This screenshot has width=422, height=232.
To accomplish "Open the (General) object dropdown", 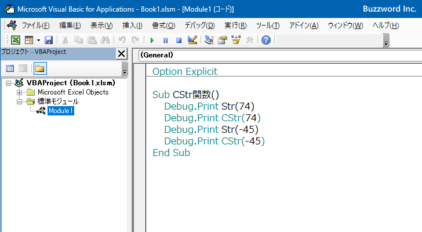I will pos(280,55).
